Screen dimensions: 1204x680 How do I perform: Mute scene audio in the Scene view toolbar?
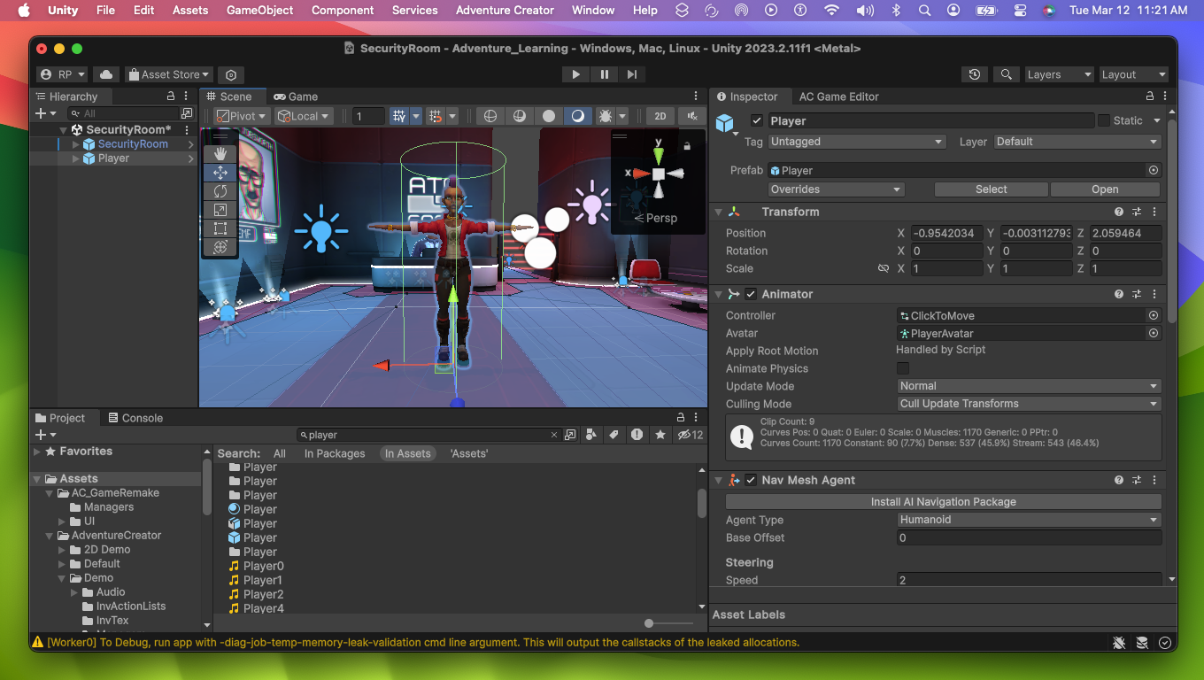click(691, 116)
